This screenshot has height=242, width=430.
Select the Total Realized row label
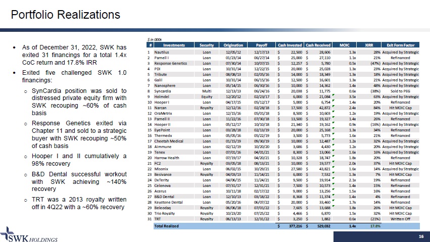click(x=166, y=226)
